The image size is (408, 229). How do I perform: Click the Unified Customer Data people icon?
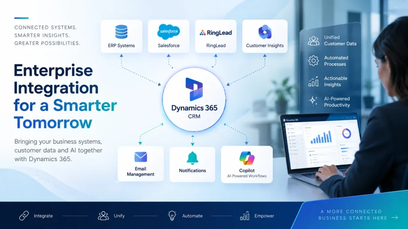(314, 41)
